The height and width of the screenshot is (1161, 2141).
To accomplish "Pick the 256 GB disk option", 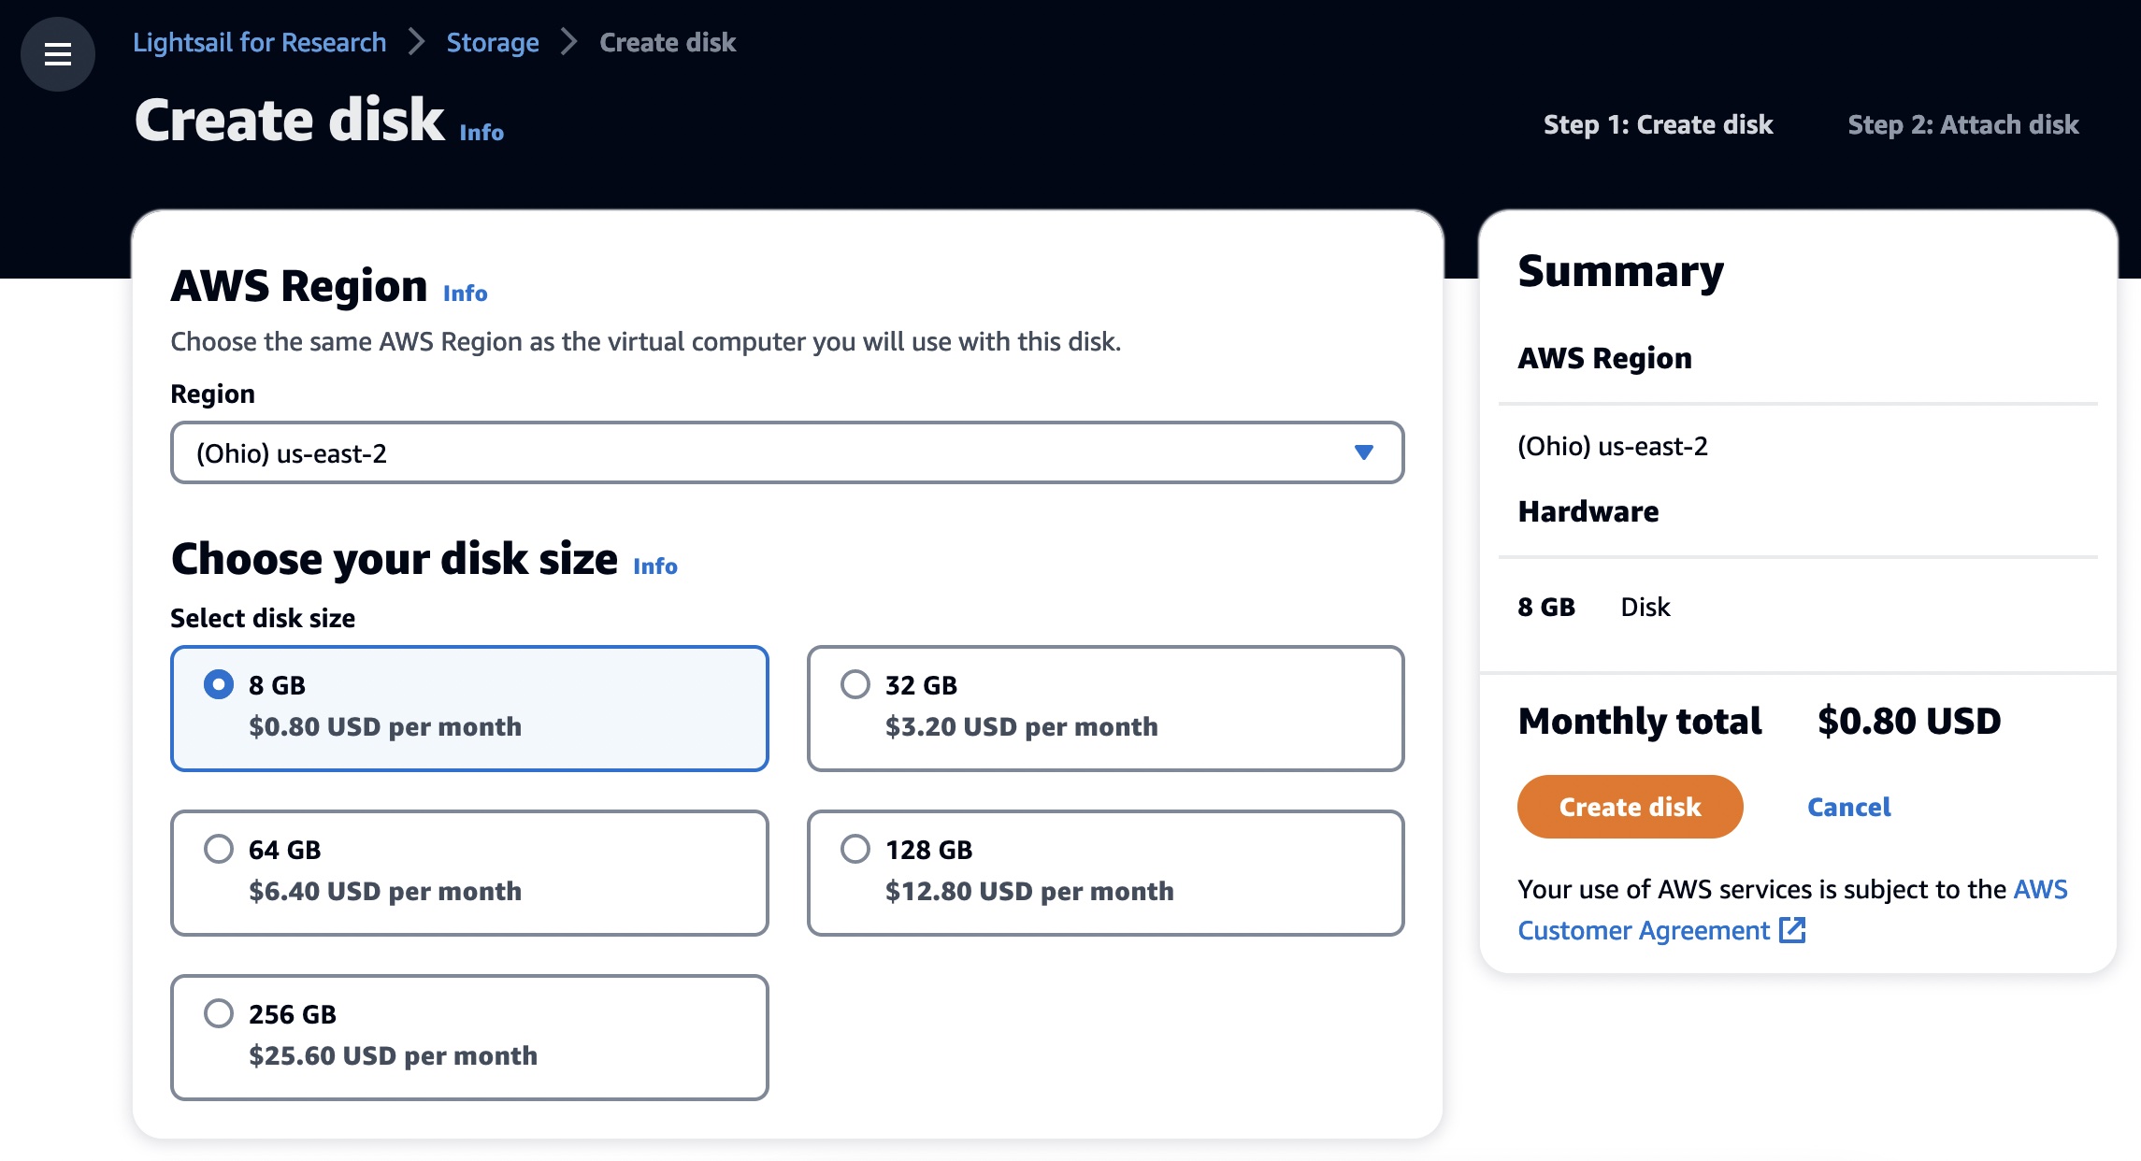I will (x=219, y=1013).
